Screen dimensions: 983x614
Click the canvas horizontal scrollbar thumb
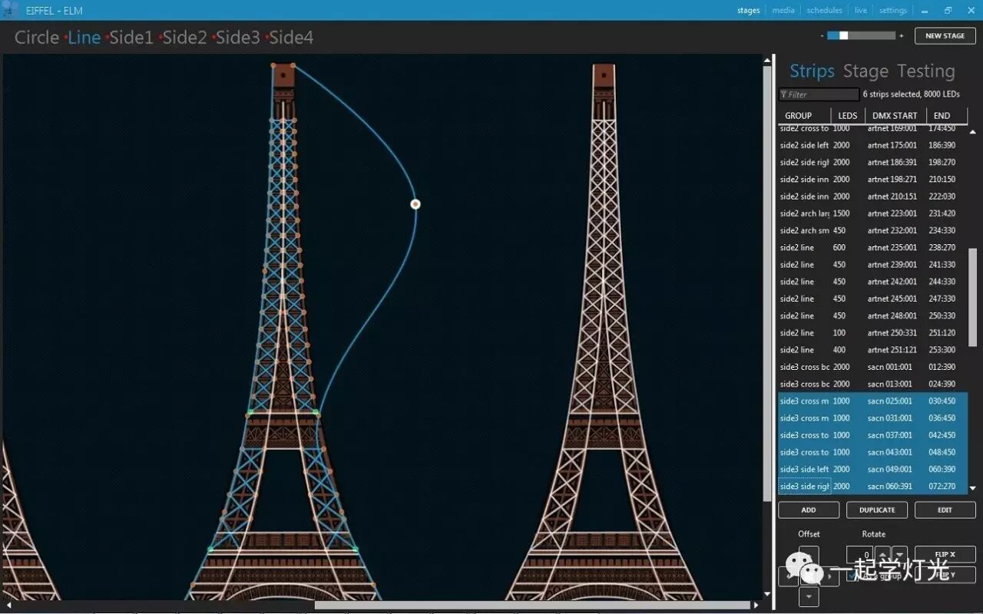coord(532,605)
